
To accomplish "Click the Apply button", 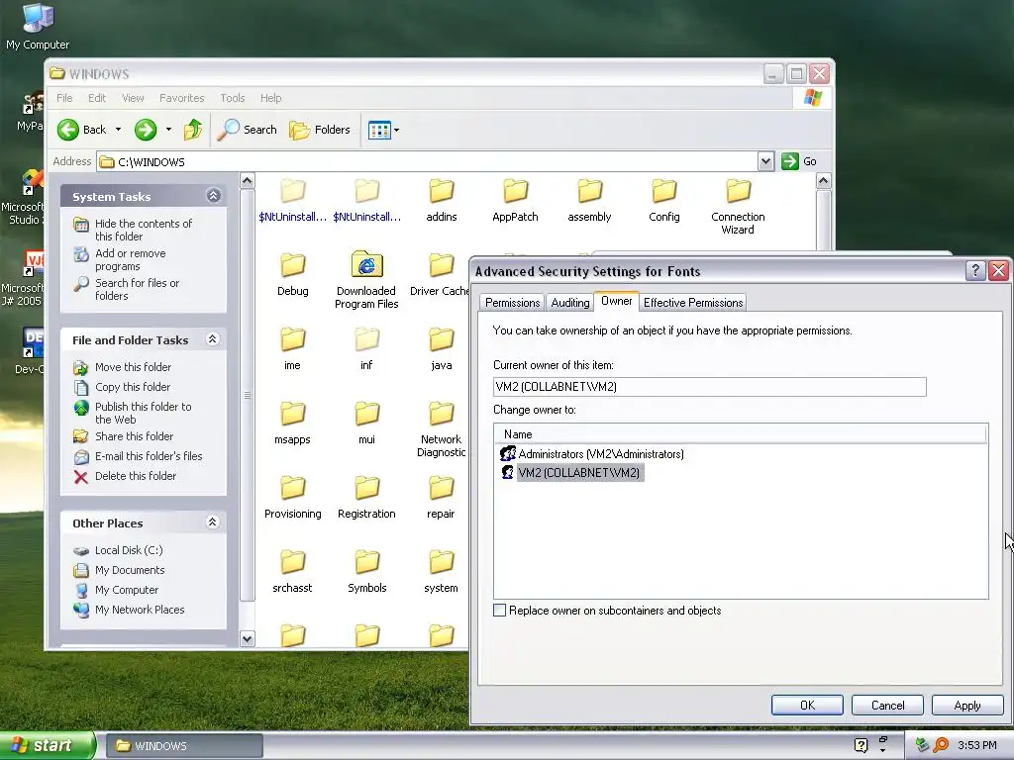I will click(x=967, y=705).
